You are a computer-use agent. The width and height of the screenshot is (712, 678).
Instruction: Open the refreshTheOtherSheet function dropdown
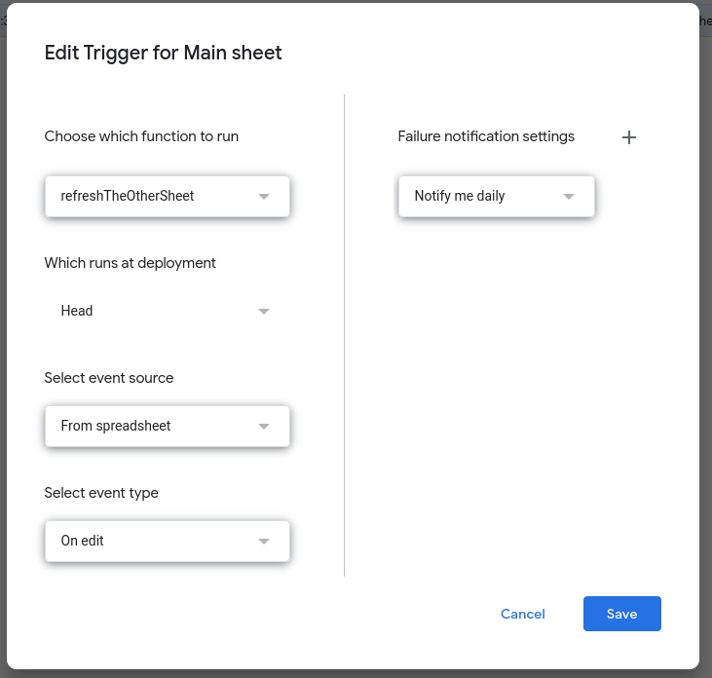168,196
